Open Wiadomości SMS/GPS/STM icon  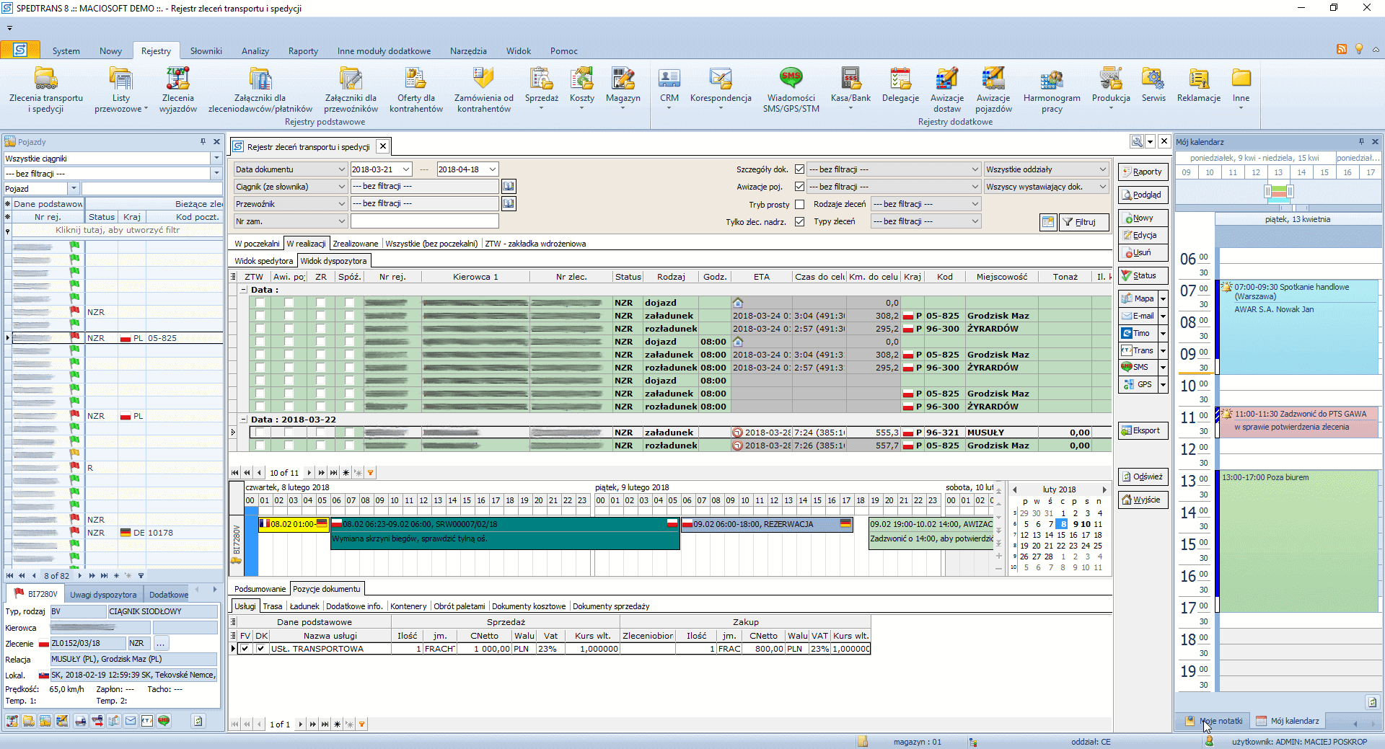[x=791, y=89]
